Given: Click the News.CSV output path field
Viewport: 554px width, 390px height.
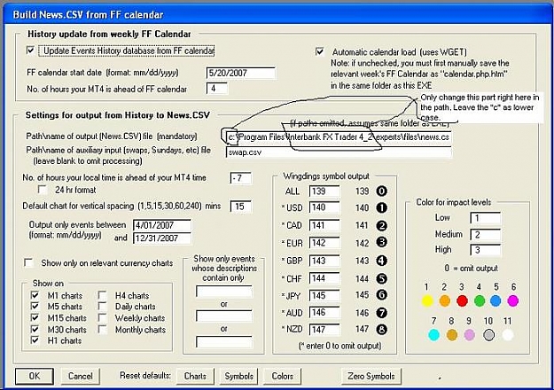Looking at the screenshot, I should point(339,136).
